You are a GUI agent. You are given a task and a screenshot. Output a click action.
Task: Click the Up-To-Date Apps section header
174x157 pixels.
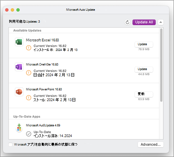[27, 116]
